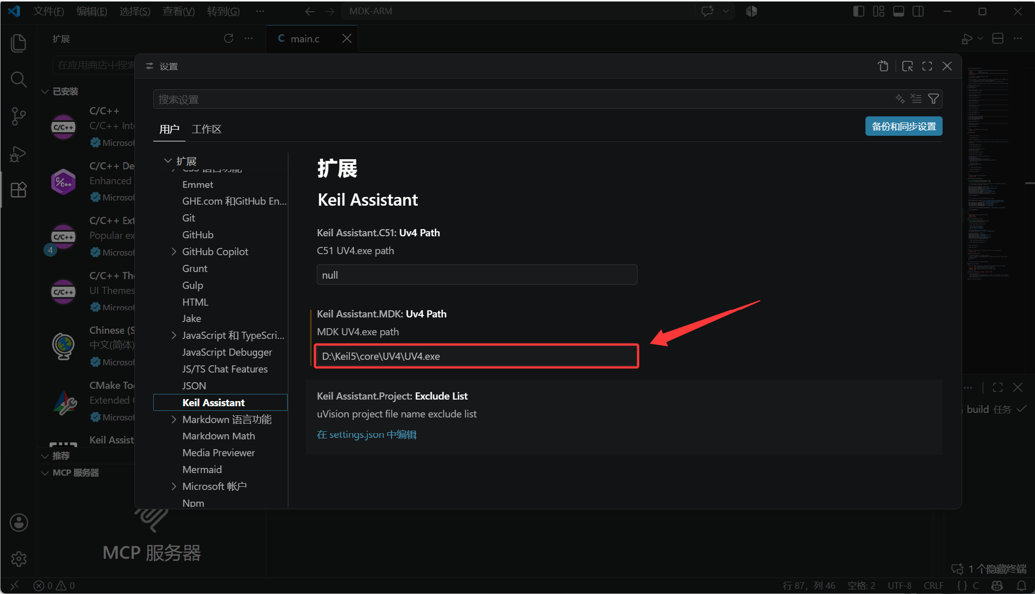Collapse the 扩展 settings tree node

[x=168, y=161]
